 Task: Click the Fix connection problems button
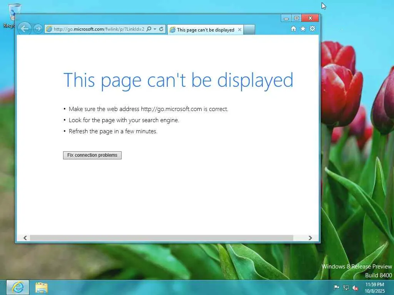coord(92,155)
